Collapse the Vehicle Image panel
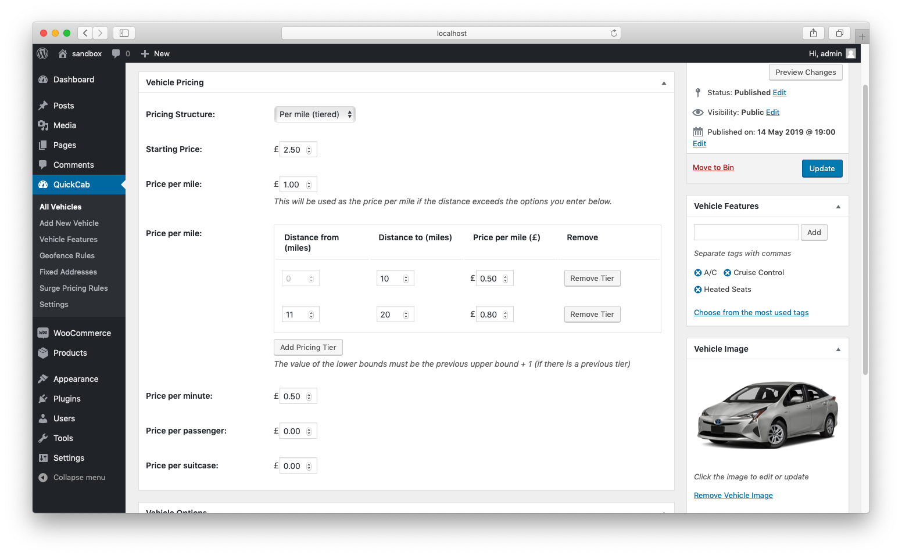902x556 pixels. [838, 349]
